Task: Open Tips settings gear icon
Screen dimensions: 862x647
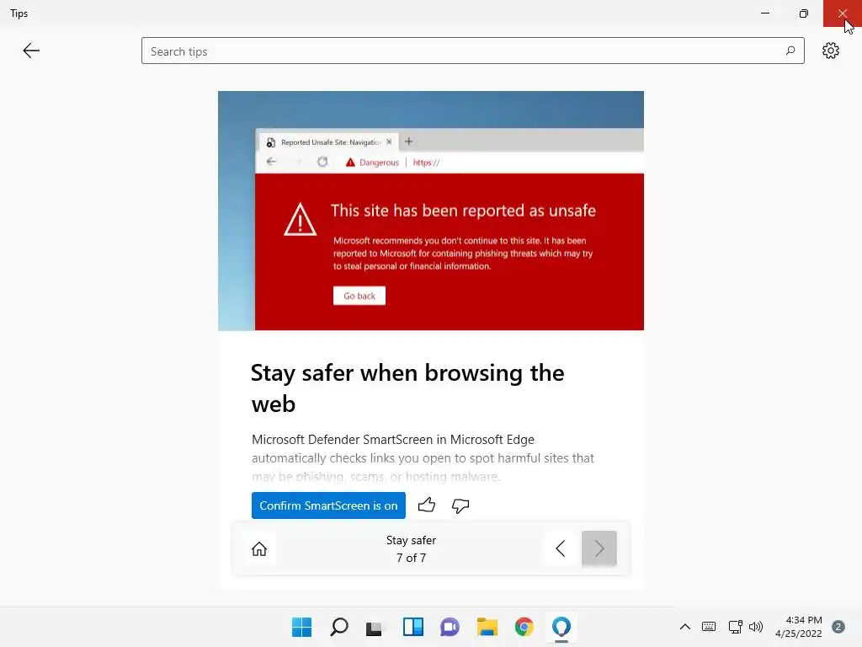Action: [830, 51]
